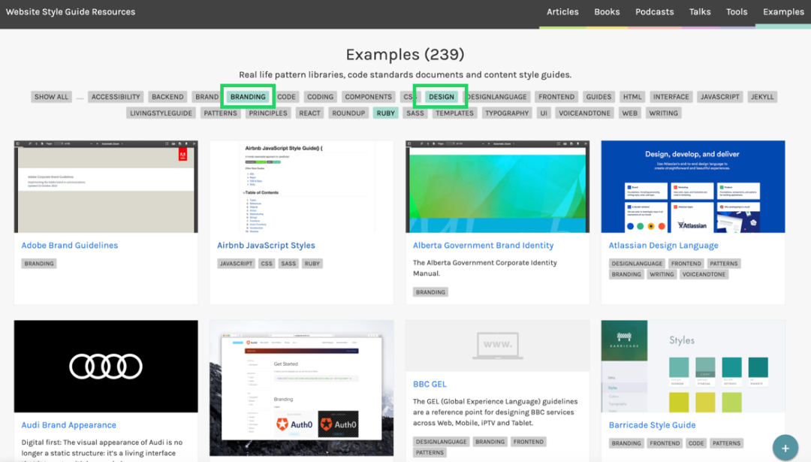Viewport: 811px width, 462px height.
Task: Open the Articles nav item
Action: pyautogui.click(x=562, y=12)
